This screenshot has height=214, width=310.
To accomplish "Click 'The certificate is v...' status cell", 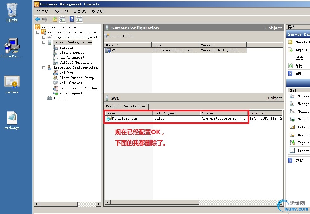I will [224, 118].
